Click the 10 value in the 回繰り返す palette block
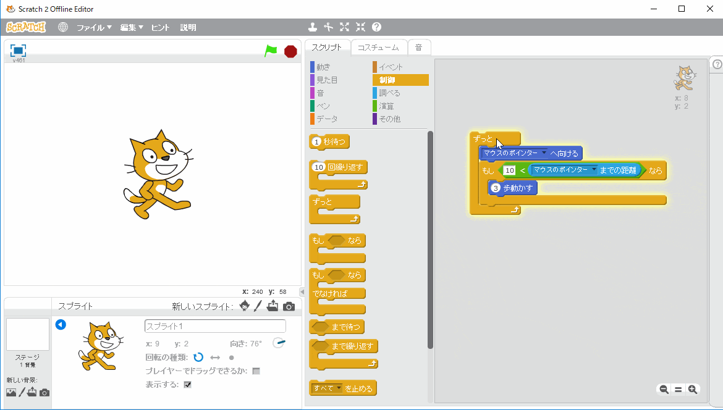This screenshot has height=410, width=723. (x=319, y=167)
